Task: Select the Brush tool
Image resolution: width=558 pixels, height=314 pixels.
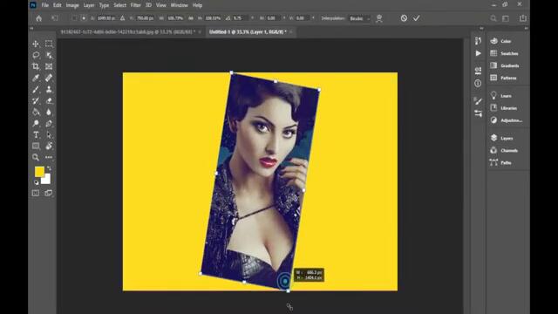Action: [x=36, y=89]
